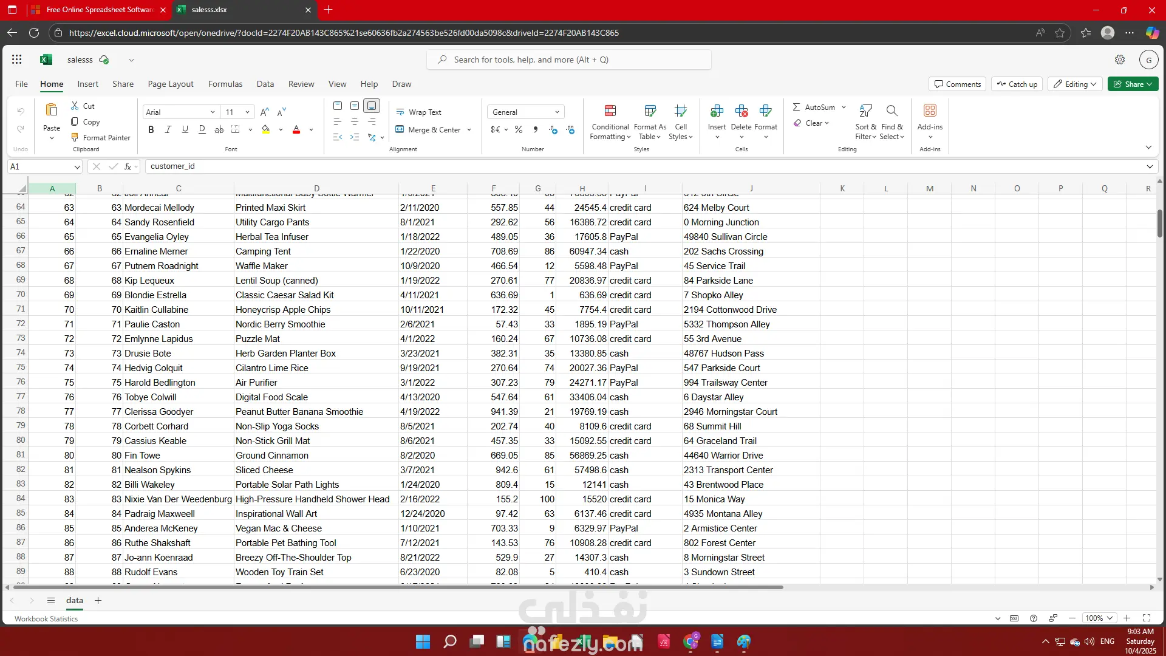This screenshot has height=656, width=1166.
Task: Click the Comments button
Action: coord(957,84)
